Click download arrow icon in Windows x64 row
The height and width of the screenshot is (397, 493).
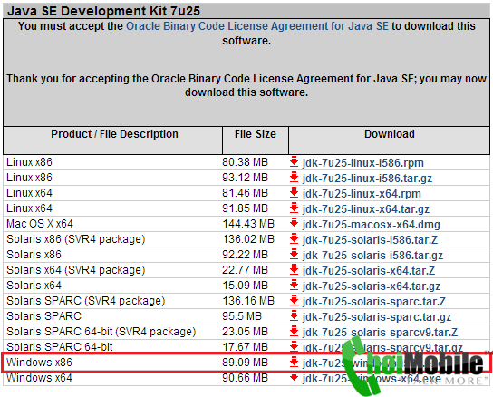click(x=294, y=378)
